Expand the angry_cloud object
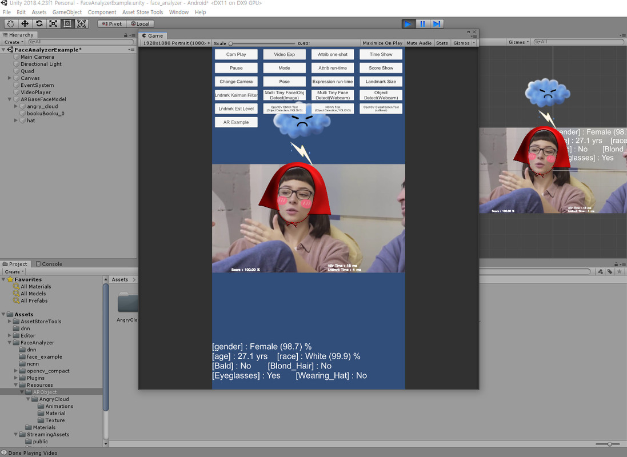The height and width of the screenshot is (457, 627). pyautogui.click(x=16, y=106)
